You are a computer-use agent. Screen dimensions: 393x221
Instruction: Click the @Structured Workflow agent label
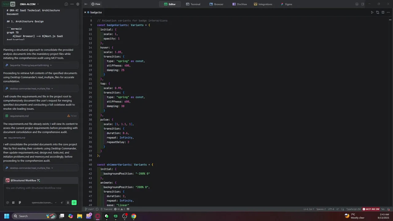coord(23,180)
